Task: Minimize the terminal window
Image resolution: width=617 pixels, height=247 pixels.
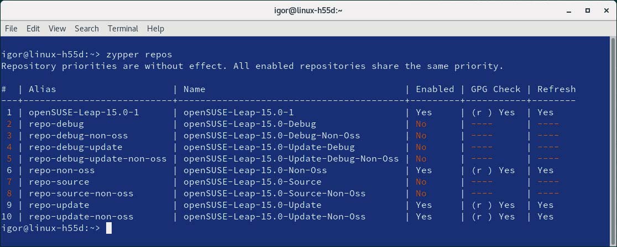Action: click(x=569, y=11)
